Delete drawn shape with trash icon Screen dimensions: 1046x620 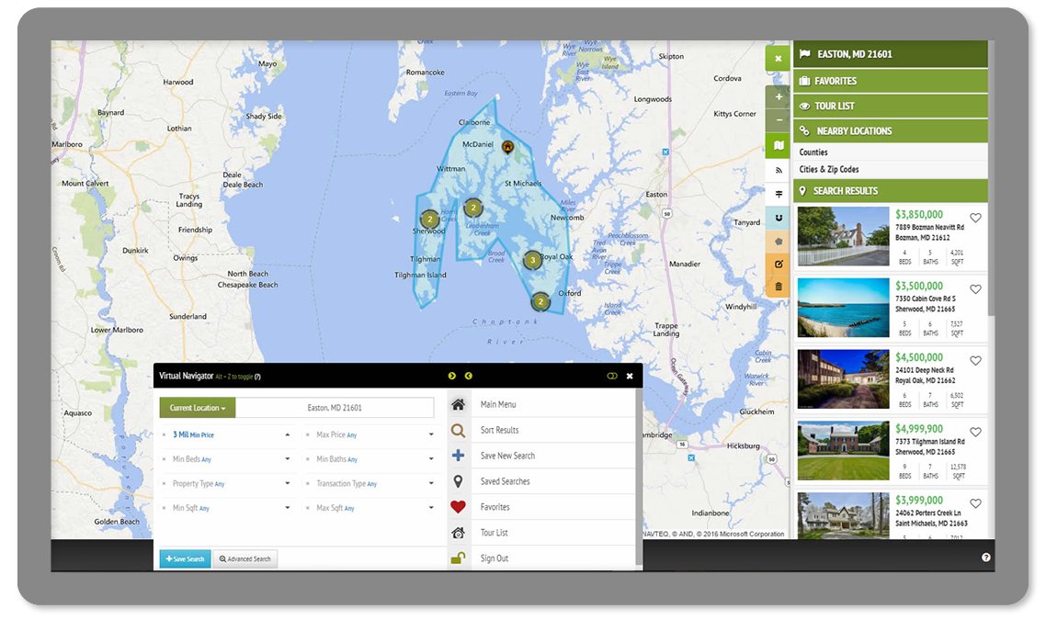[x=778, y=287]
